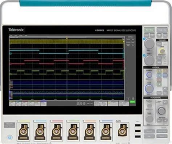Open the red Ch 3 badge on display
172x144 pixels.
coord(25,104)
